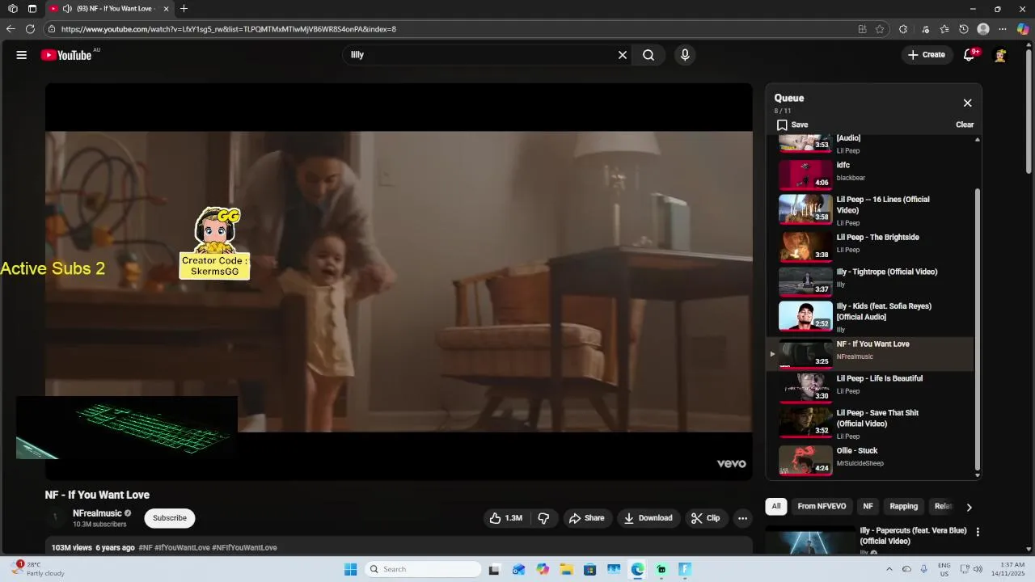Screen dimensions: 1035x582
Task: Download the video
Action: pyautogui.click(x=648, y=518)
